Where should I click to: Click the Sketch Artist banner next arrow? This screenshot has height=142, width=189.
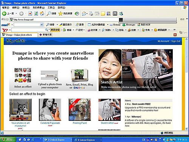pos(170,52)
